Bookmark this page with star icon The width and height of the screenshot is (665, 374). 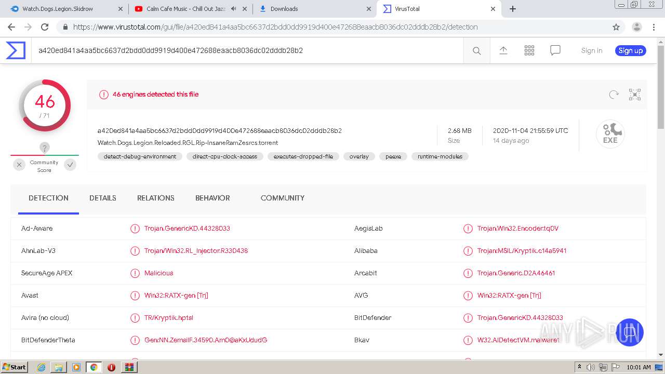616,27
